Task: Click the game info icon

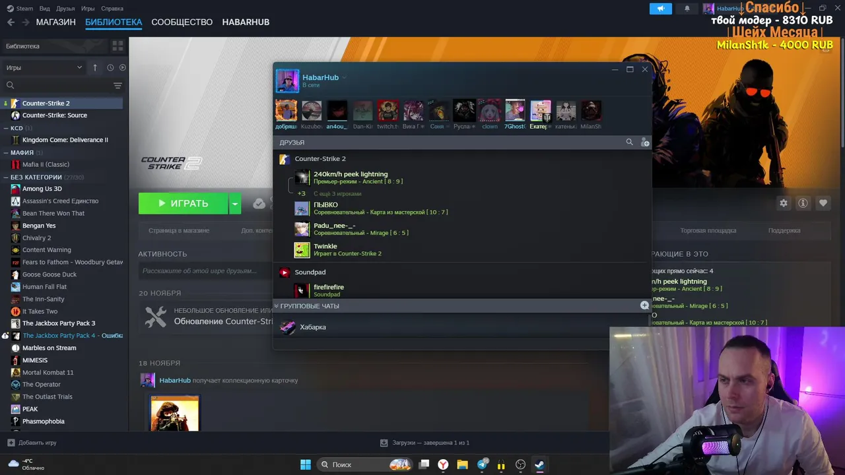Action: tap(803, 203)
